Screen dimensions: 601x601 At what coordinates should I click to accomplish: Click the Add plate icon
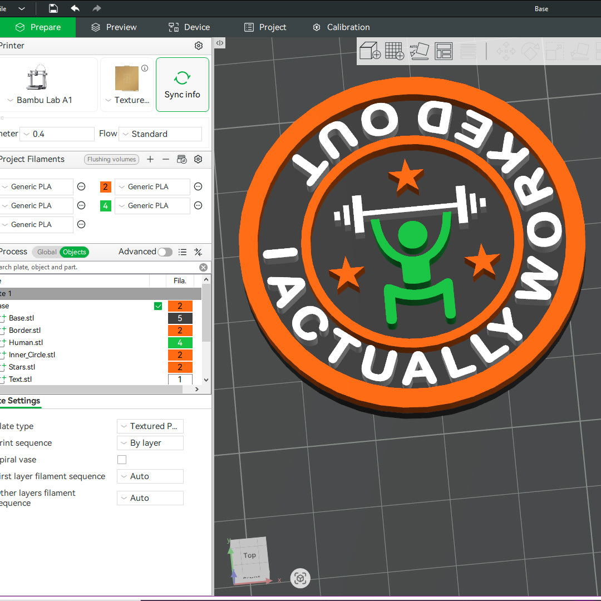tap(395, 51)
